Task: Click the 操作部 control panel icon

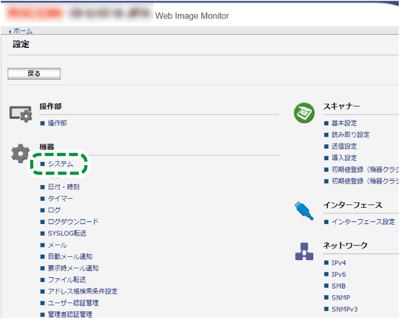Action: tap(21, 114)
